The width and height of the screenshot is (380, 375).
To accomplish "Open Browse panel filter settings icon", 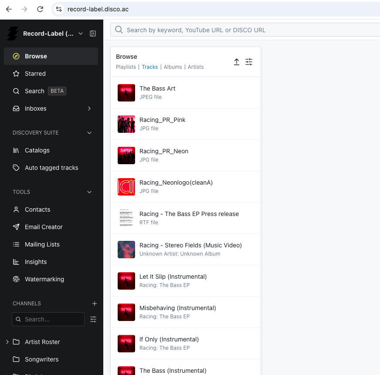I will click(x=249, y=62).
